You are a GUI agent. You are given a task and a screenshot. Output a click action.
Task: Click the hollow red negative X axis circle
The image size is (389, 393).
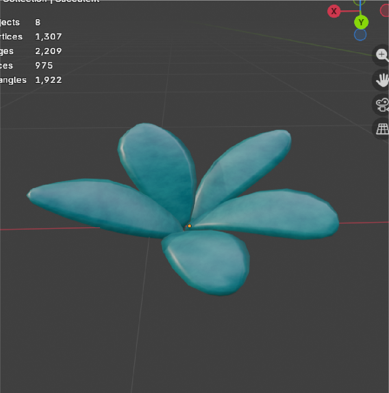point(385,11)
